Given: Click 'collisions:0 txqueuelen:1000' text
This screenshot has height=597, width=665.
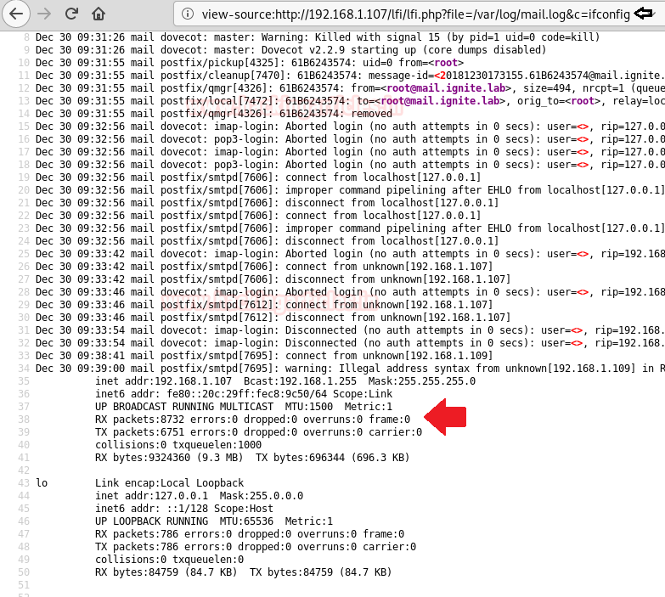Looking at the screenshot, I should point(178,445).
